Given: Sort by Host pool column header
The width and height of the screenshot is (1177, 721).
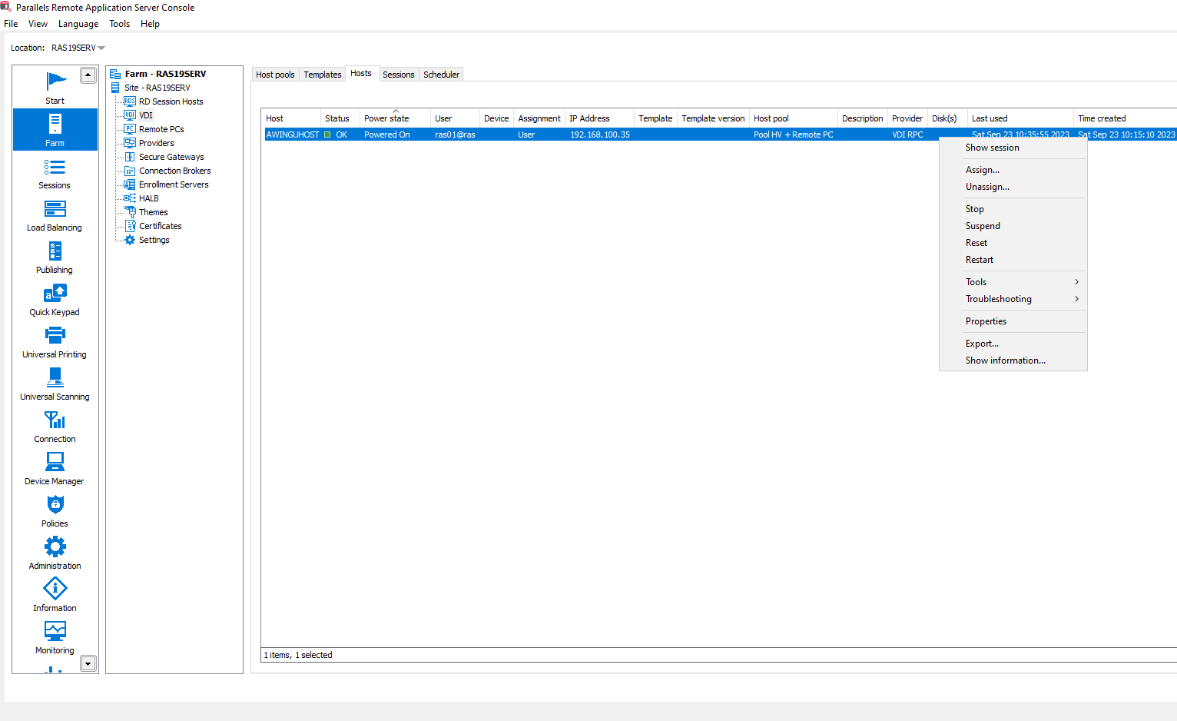Looking at the screenshot, I should click(793, 118).
